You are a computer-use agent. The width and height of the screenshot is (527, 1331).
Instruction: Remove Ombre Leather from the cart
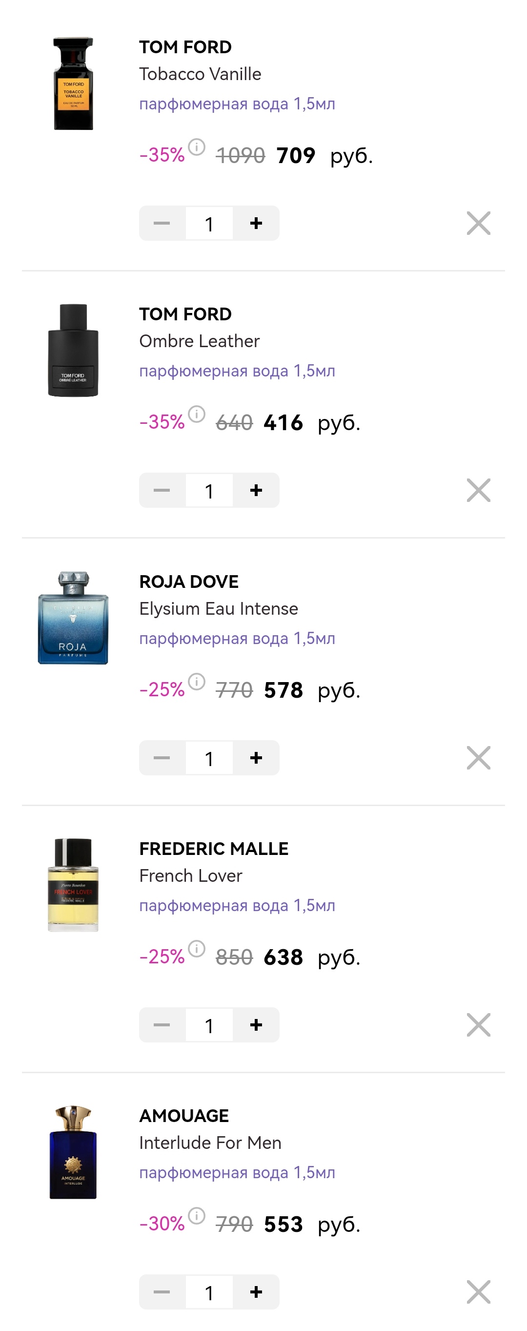(x=478, y=490)
